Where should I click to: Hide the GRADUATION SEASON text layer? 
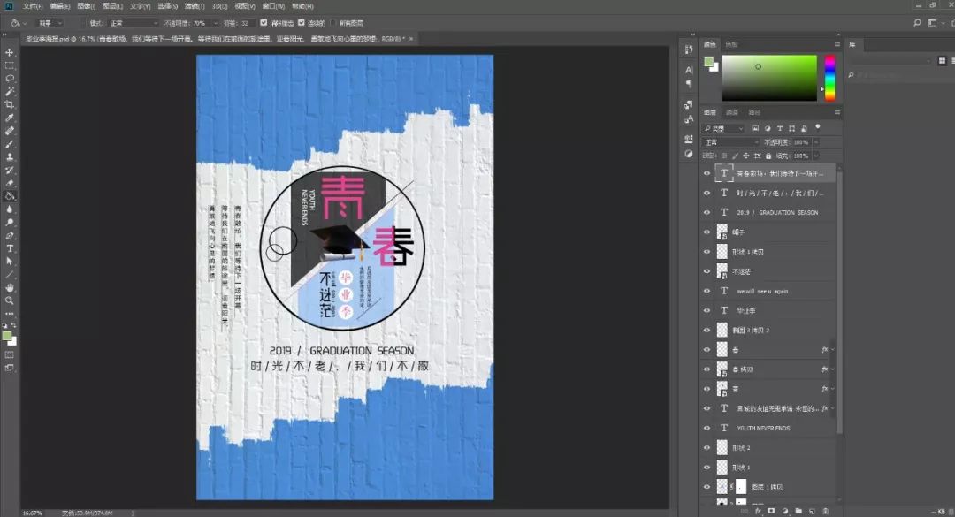click(x=707, y=212)
